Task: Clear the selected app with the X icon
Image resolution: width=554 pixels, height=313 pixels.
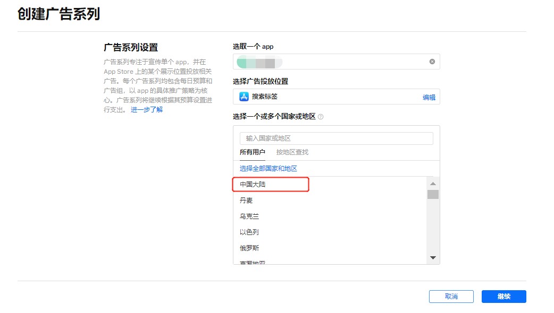Action: 432,62
